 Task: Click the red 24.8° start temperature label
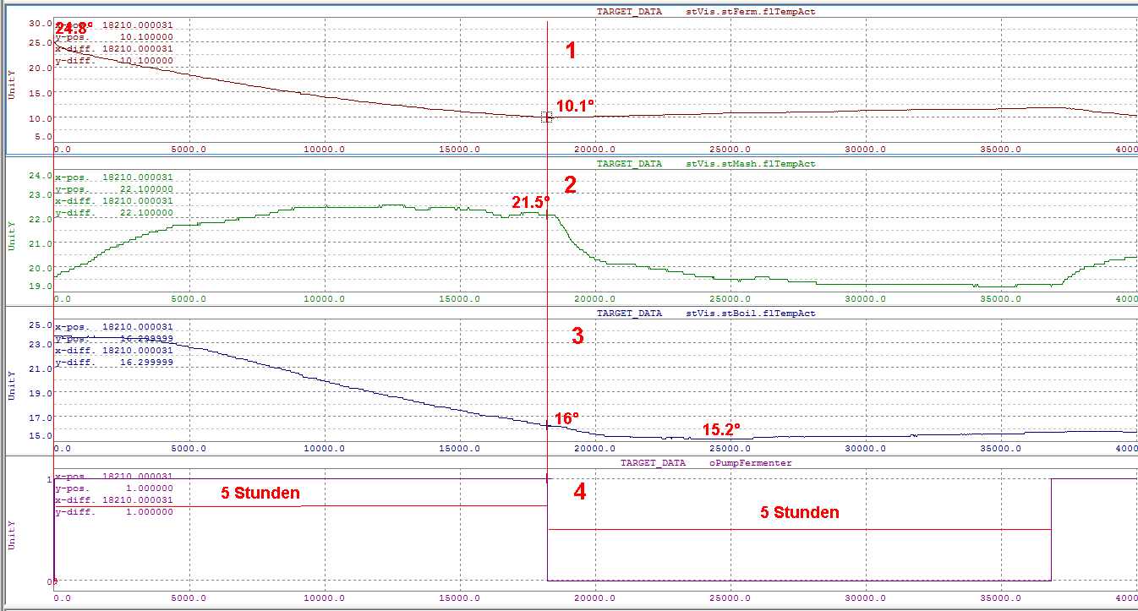74,29
